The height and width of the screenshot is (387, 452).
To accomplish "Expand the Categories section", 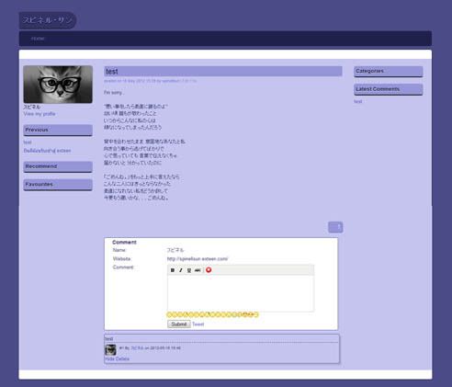I will coord(389,71).
